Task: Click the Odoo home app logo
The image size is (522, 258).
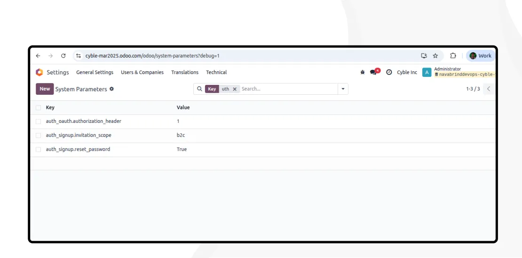Action: pyautogui.click(x=40, y=72)
